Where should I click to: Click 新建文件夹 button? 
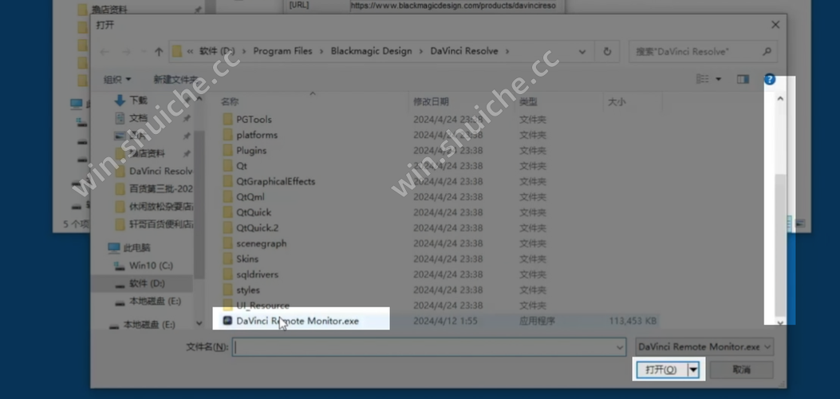pos(175,79)
